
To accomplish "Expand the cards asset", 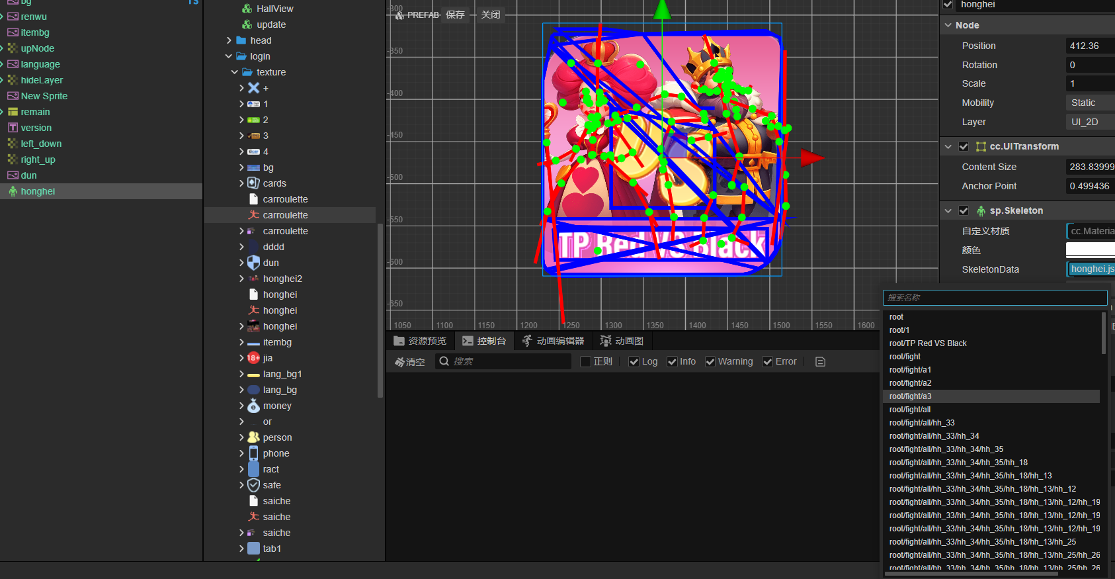I will (241, 183).
